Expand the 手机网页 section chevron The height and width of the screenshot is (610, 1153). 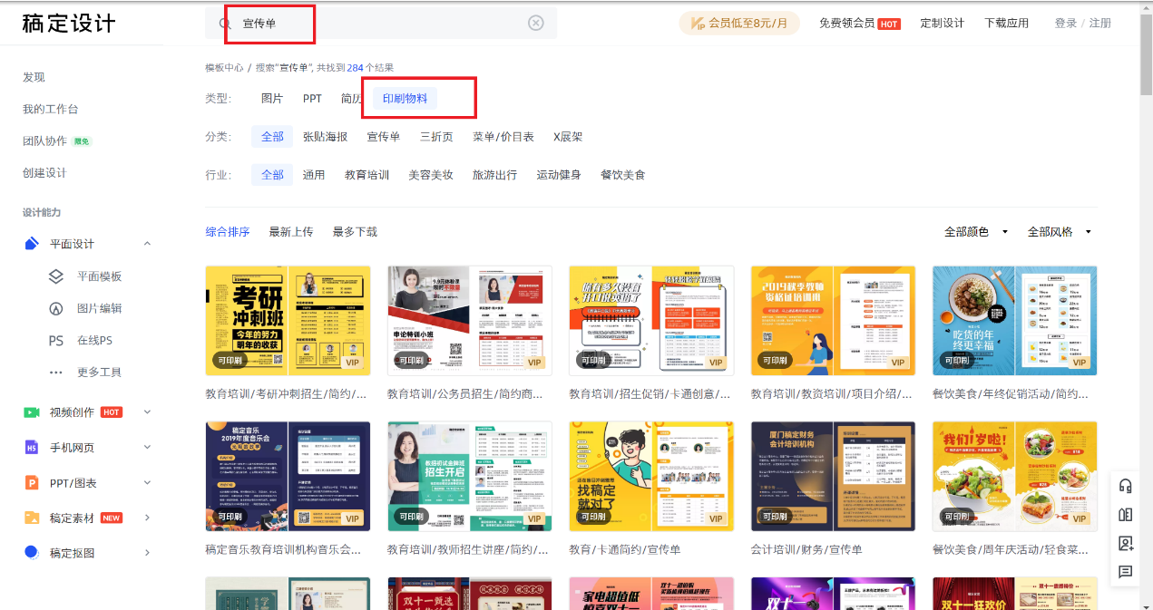(147, 448)
